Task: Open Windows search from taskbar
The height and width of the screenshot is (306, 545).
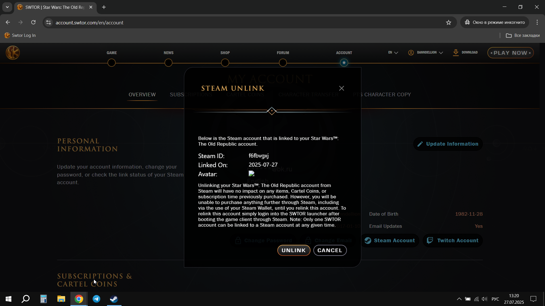Action: click(26, 299)
